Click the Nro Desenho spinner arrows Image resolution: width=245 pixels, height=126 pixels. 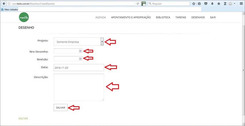tap(80, 51)
